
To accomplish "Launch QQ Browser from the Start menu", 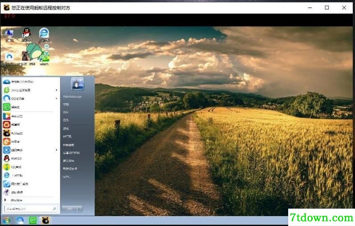I will 31,99.
